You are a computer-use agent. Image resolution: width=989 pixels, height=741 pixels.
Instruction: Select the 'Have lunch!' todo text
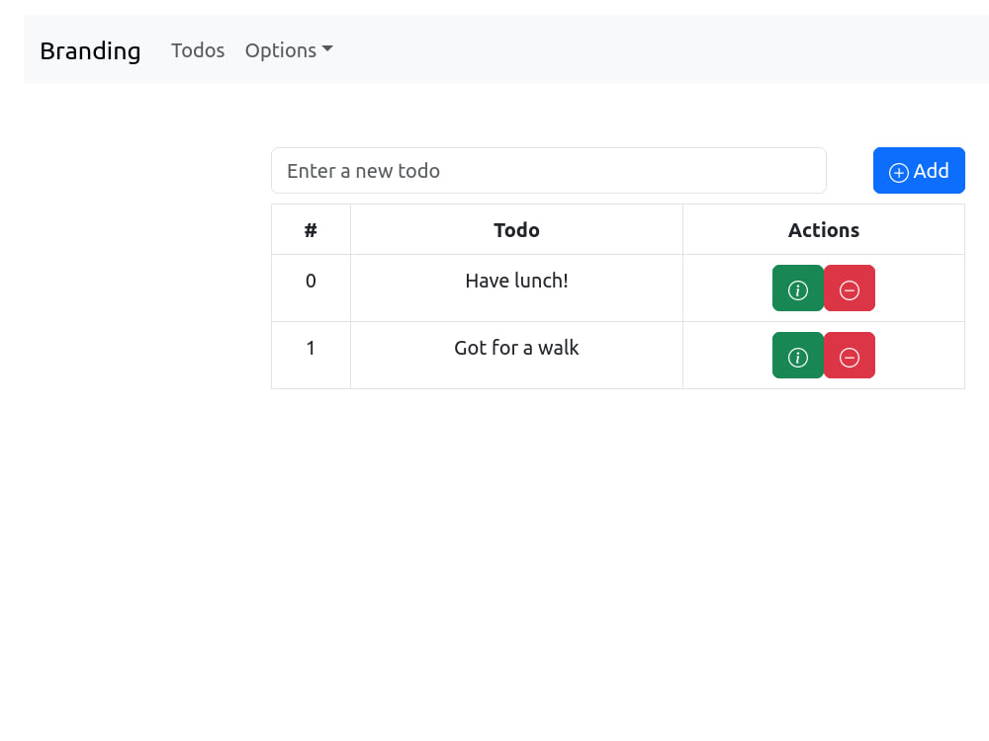click(x=516, y=281)
